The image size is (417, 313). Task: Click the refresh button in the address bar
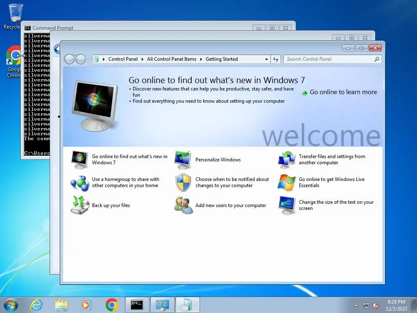click(x=276, y=59)
